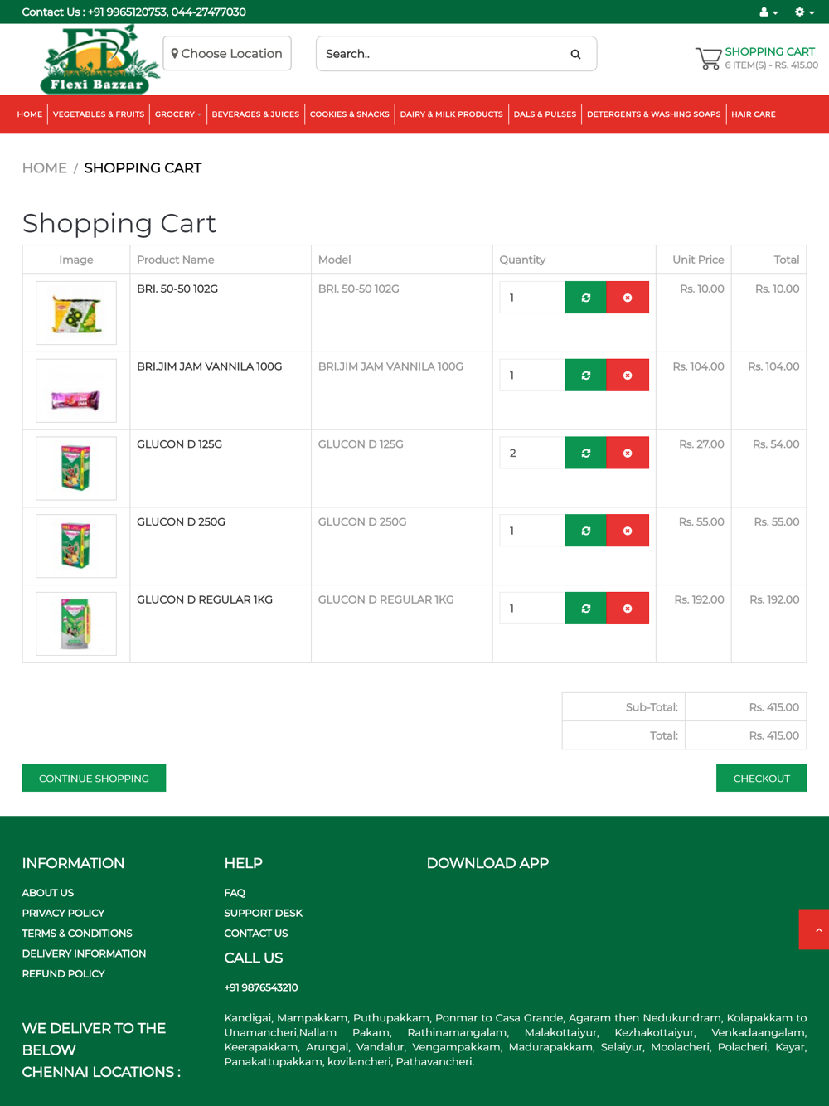
Task: Click quantity field for GLUCON D 250G
Action: (x=532, y=531)
